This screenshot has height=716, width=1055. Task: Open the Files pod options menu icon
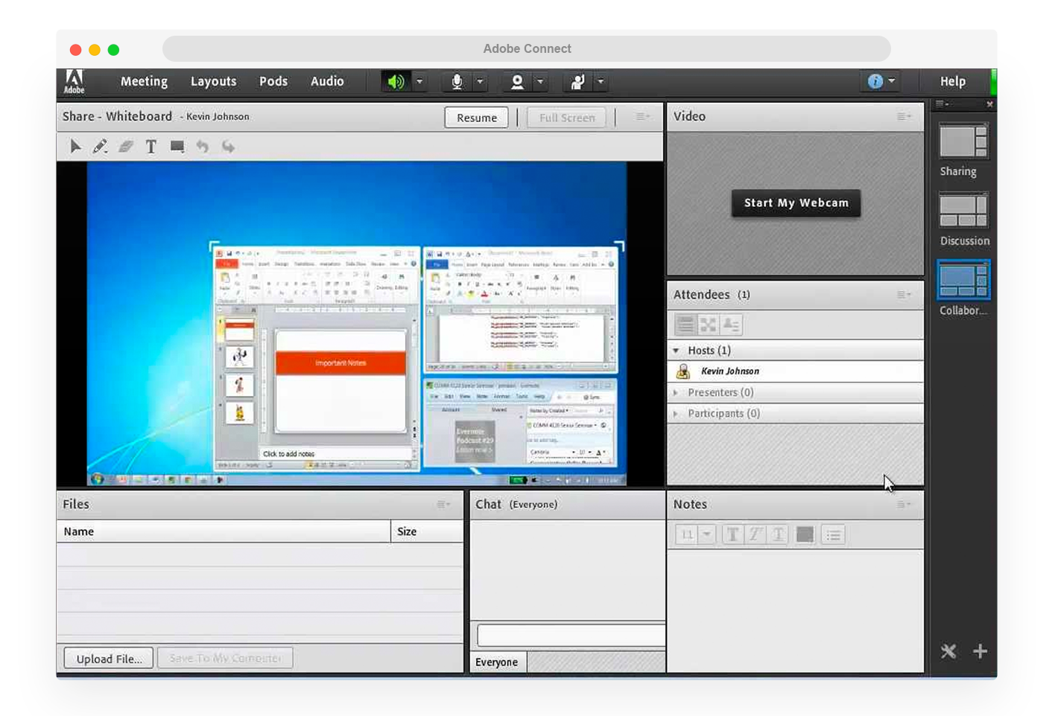(x=443, y=505)
